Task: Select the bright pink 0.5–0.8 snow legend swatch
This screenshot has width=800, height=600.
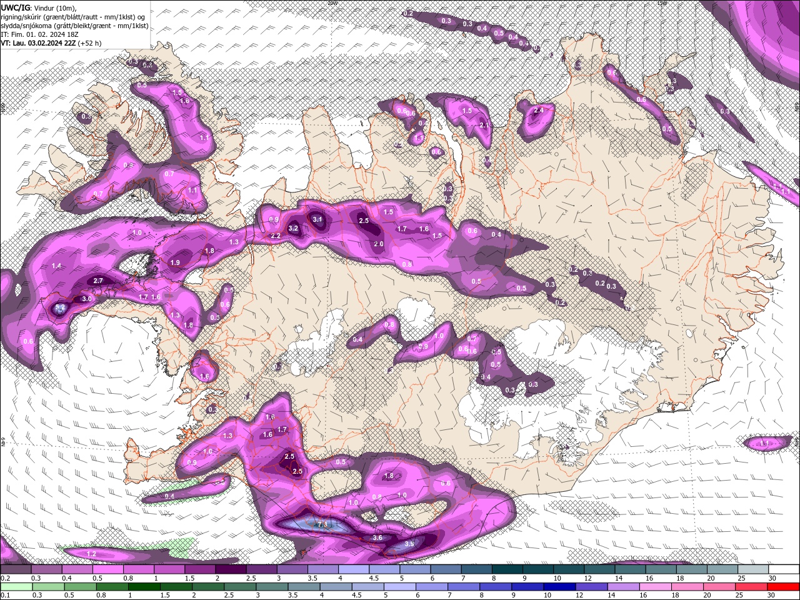Action: click(x=107, y=569)
